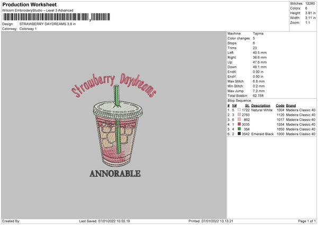
Task: Click the Emerald Black description text
Action: [262, 134]
